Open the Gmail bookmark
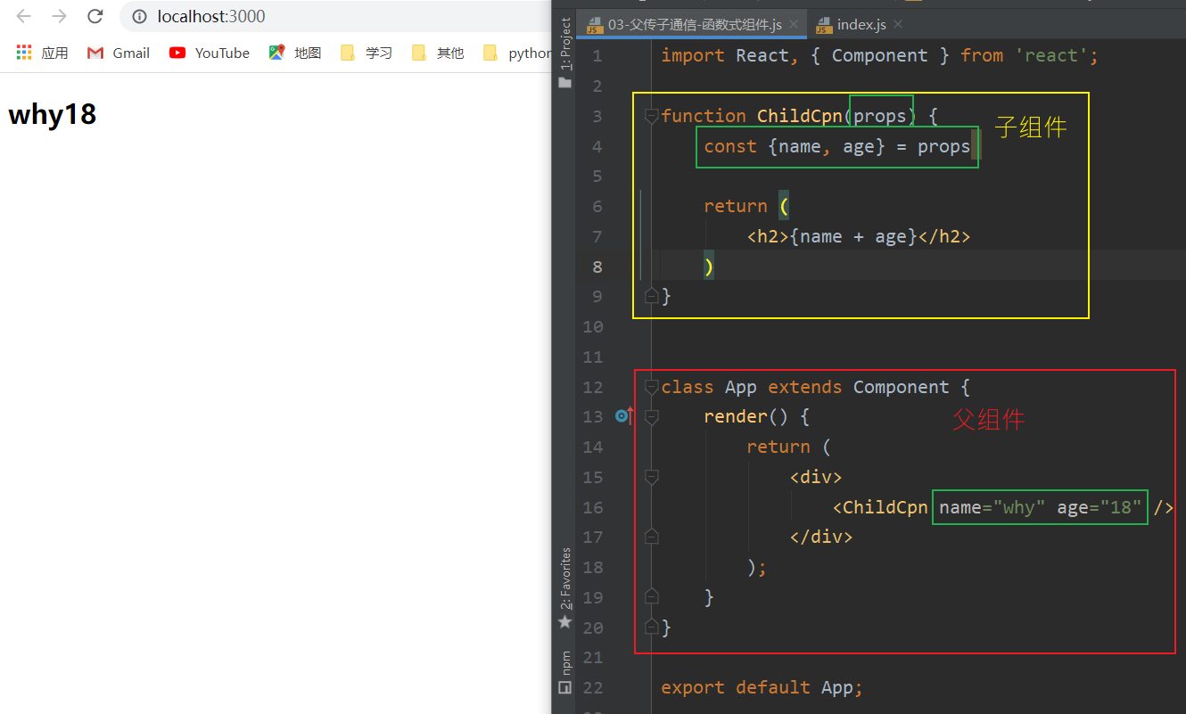Image resolution: width=1186 pixels, height=714 pixels. point(119,53)
